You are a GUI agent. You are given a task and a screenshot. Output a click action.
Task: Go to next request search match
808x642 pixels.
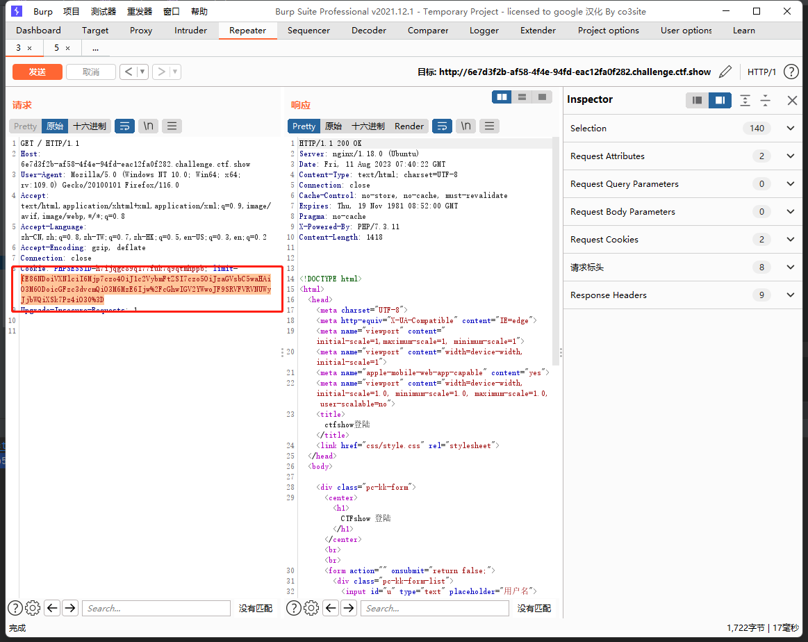[x=70, y=608]
